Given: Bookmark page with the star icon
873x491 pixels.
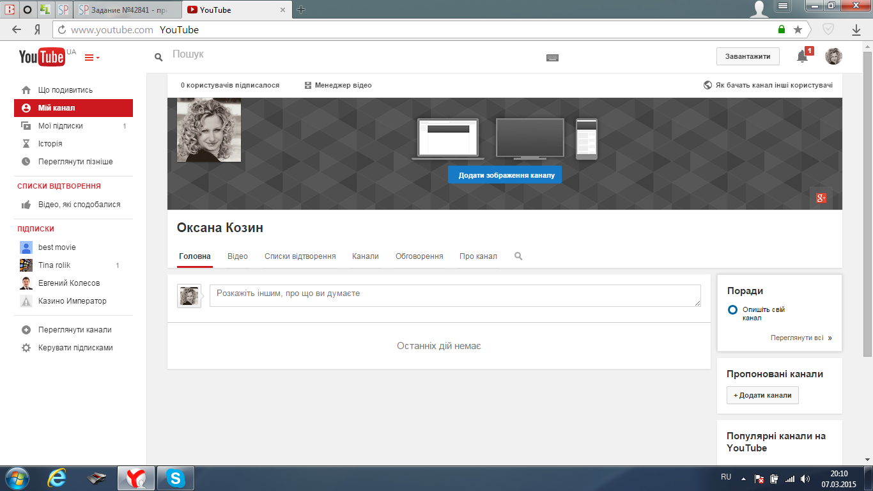Looking at the screenshot, I should [798, 29].
